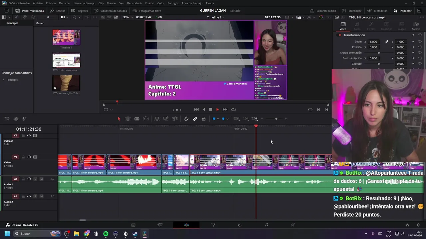Toggle the Linked Selection chain icon
Image resolution: width=426 pixels, height=239 pixels.
(195, 119)
